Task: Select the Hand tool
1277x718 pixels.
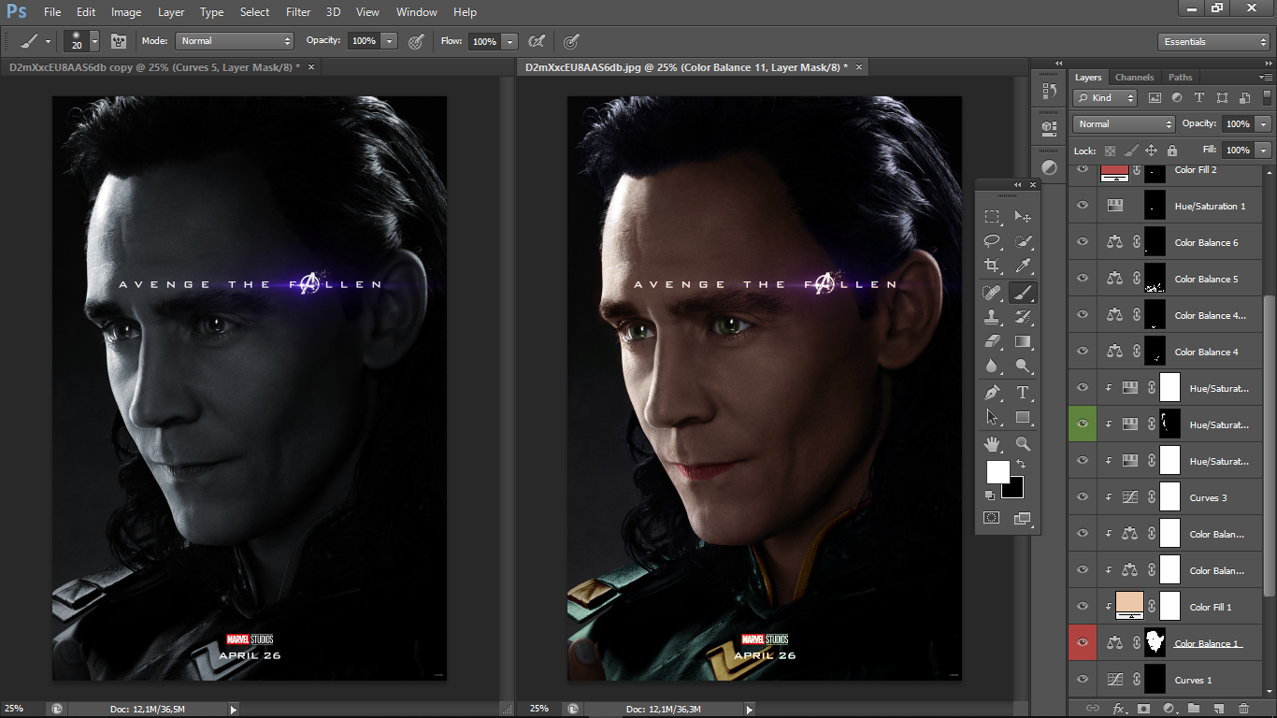Action: pyautogui.click(x=992, y=444)
